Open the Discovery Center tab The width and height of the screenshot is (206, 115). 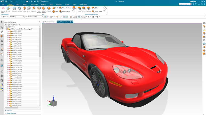coord(49,22)
